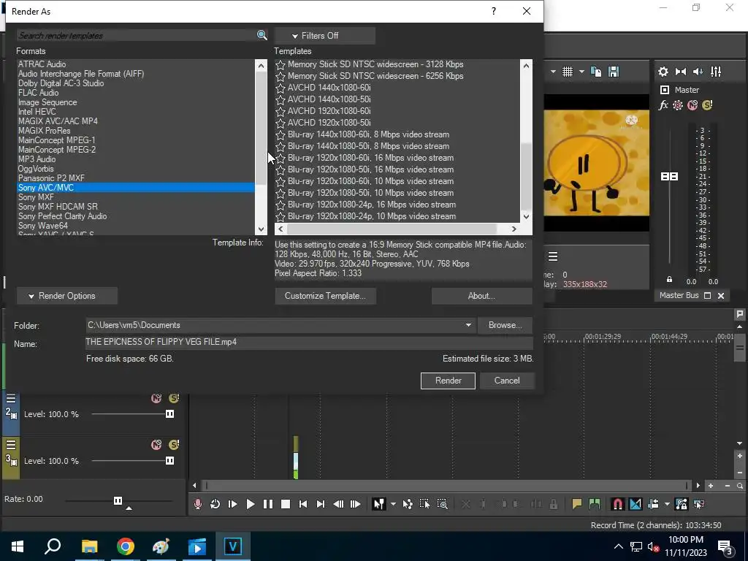
Task: Click the file Name input field
Action: 309,342
